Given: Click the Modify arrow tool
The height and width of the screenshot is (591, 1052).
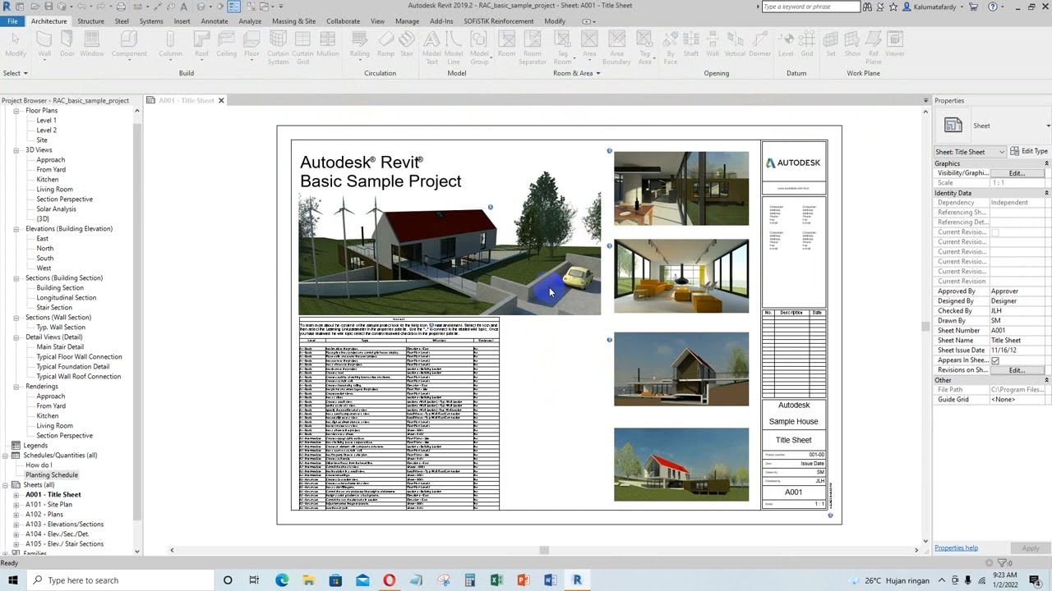Looking at the screenshot, I should pos(16,44).
